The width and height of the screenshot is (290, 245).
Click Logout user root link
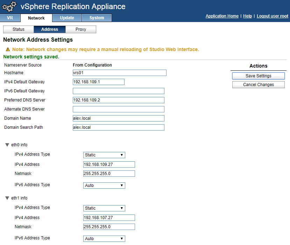[x=273, y=16]
